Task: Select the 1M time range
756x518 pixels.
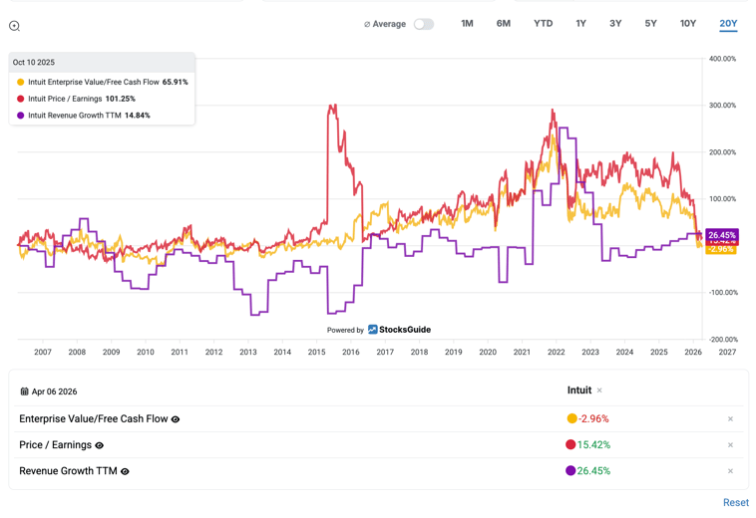Action: pos(467,23)
